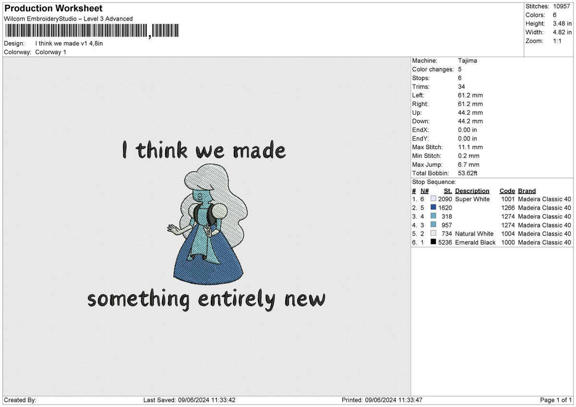
Task: Click the 'EndY:' label
Action: click(420, 139)
